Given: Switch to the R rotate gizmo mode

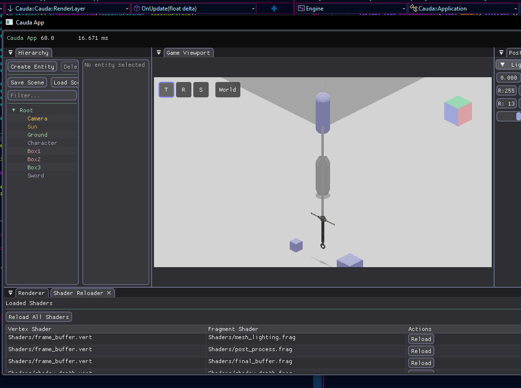Looking at the screenshot, I should [184, 90].
